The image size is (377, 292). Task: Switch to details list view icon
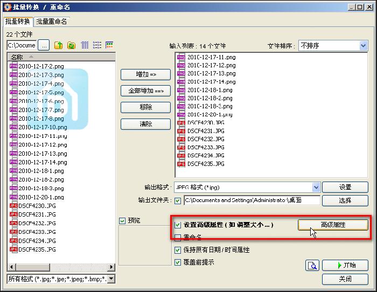(85, 45)
